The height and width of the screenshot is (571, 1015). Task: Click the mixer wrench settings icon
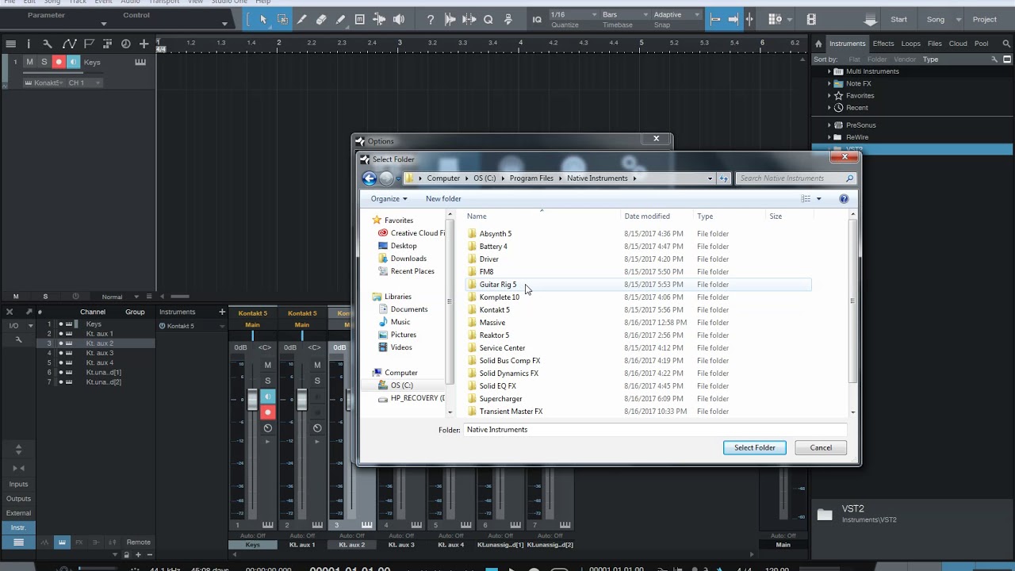(18, 339)
